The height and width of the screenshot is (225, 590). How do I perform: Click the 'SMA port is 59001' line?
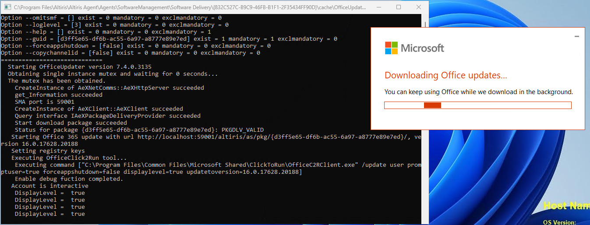(45, 102)
